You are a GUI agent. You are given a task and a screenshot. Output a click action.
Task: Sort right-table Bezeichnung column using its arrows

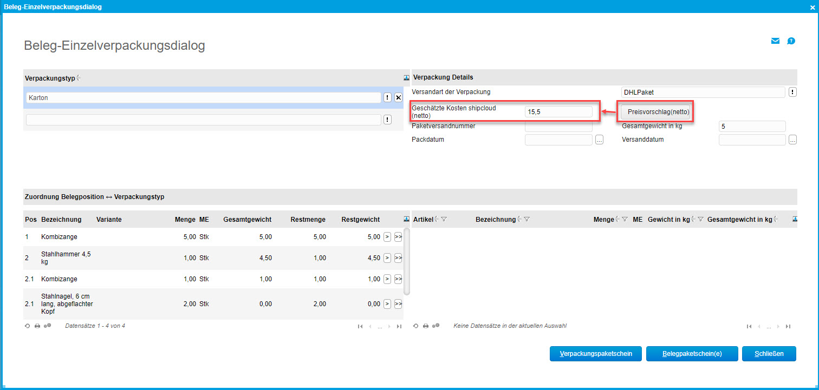point(519,219)
